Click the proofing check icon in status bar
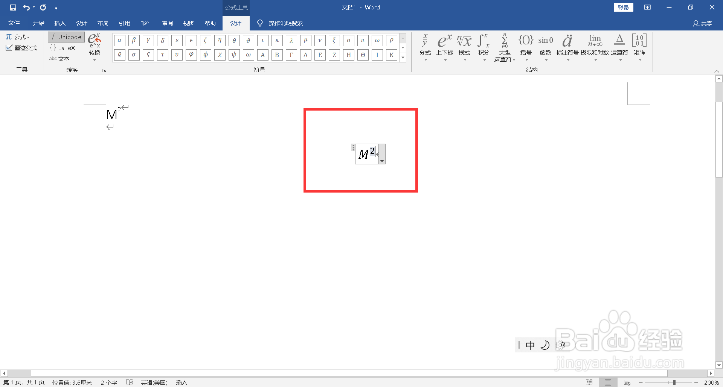Viewport: 723px width, 387px height. (x=130, y=382)
